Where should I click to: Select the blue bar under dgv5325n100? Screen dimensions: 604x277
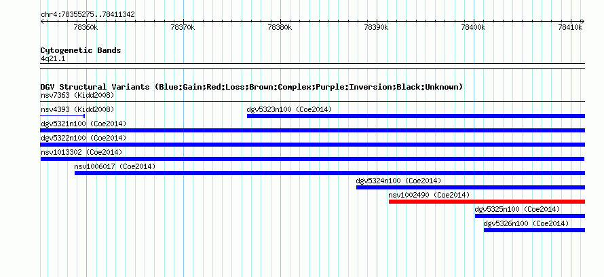tap(530, 216)
